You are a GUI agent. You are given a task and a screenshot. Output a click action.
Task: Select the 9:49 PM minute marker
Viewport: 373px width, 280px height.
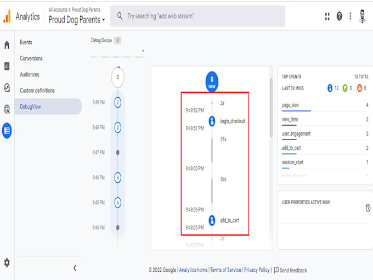point(117,102)
